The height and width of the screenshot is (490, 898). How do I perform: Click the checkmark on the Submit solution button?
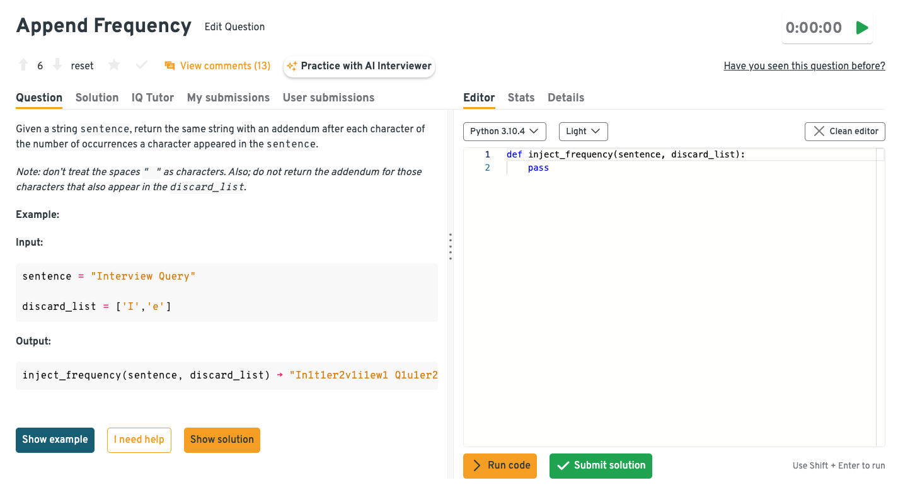563,466
